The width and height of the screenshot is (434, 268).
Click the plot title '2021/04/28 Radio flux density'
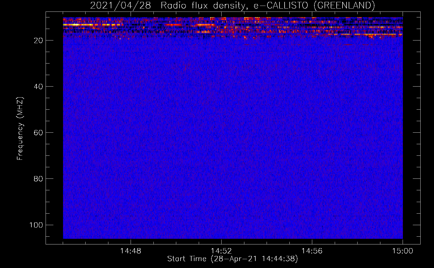tap(233, 5)
